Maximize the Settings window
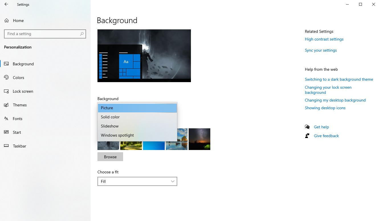 point(360,4)
